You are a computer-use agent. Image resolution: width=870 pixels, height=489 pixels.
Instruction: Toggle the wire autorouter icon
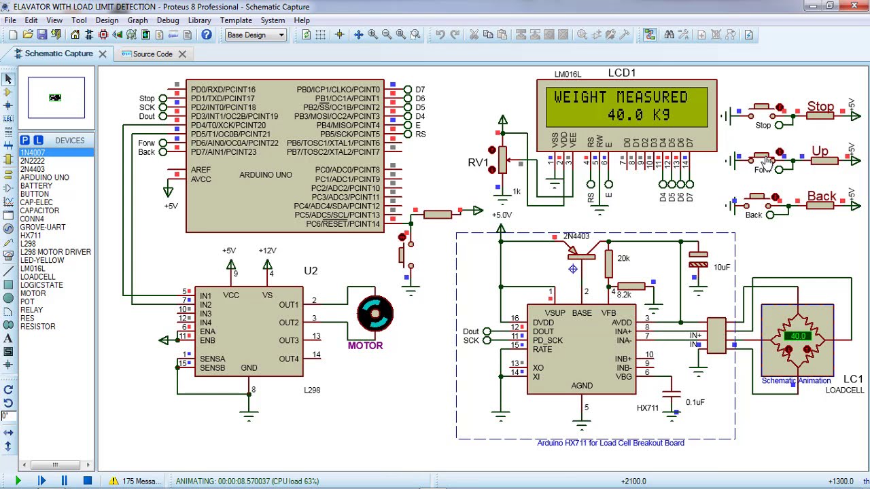(x=650, y=35)
